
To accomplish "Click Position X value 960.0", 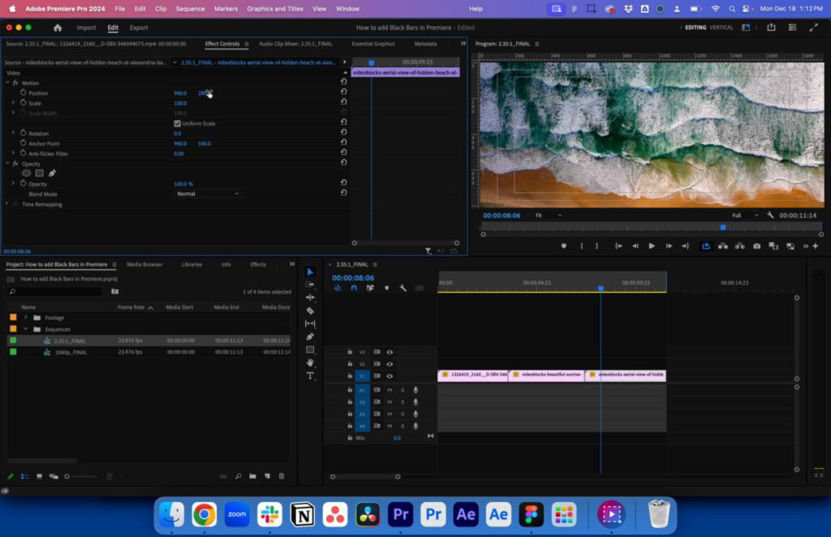I will 180,93.
